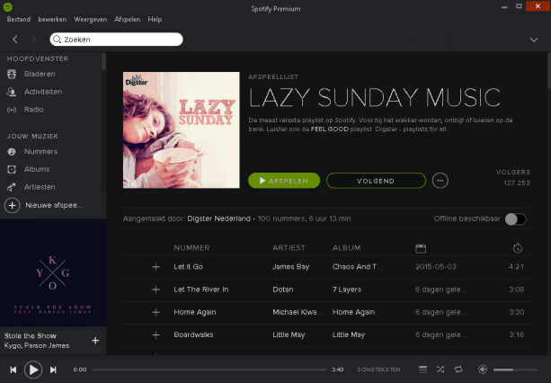Open Activiteiten in the sidebar

[x=43, y=92]
